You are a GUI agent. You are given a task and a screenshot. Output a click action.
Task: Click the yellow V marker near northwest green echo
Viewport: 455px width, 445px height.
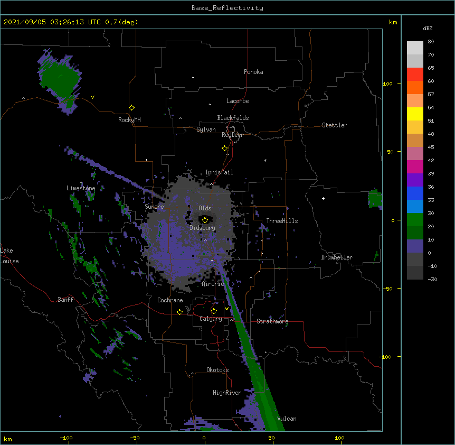pyautogui.click(x=92, y=97)
